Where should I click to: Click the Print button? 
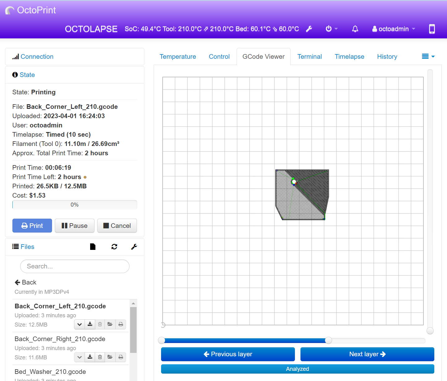click(x=32, y=226)
